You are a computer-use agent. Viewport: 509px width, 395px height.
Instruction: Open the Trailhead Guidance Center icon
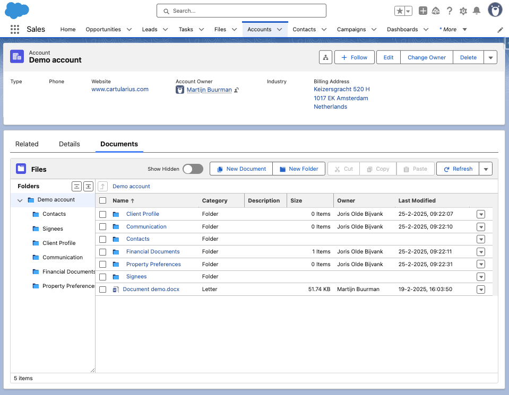point(436,11)
